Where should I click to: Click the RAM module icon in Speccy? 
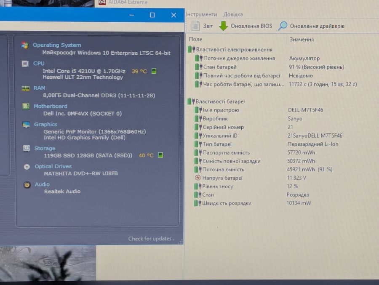pos(25,88)
